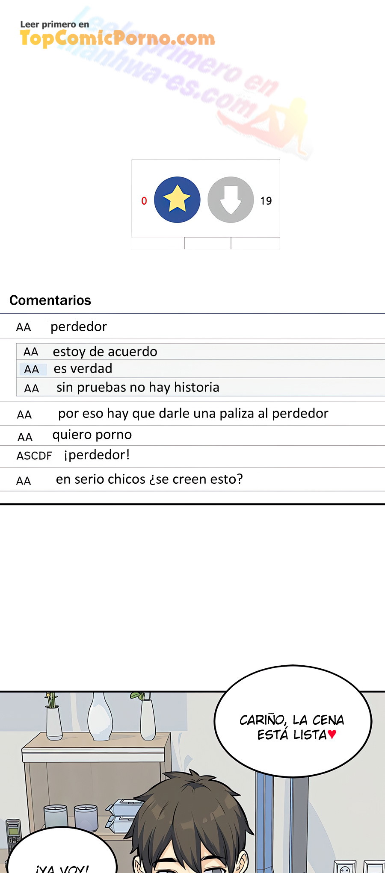Click the red zero star count
Screen dimensions: 385x873
[x=144, y=201]
